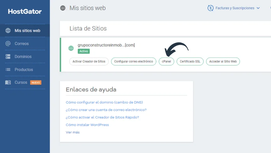Click the globe icon beside Mis sitios web sidebar item
Viewport: 271px width, 153px height.
(x=8, y=31)
